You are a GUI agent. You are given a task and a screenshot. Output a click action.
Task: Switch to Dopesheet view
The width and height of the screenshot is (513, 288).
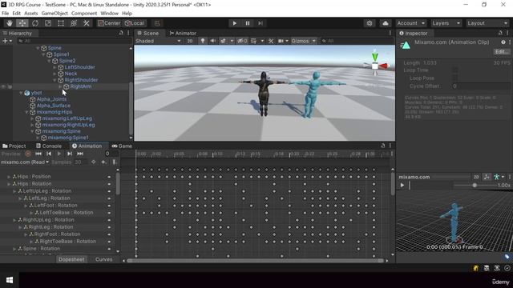[x=71, y=259]
